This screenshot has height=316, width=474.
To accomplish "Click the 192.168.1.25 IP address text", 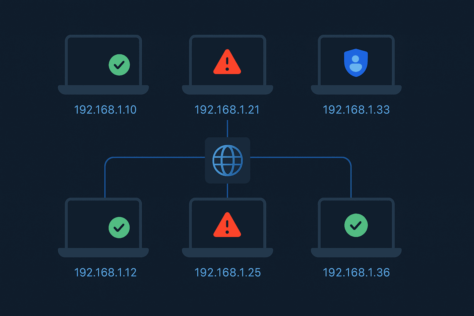I will tap(227, 272).
